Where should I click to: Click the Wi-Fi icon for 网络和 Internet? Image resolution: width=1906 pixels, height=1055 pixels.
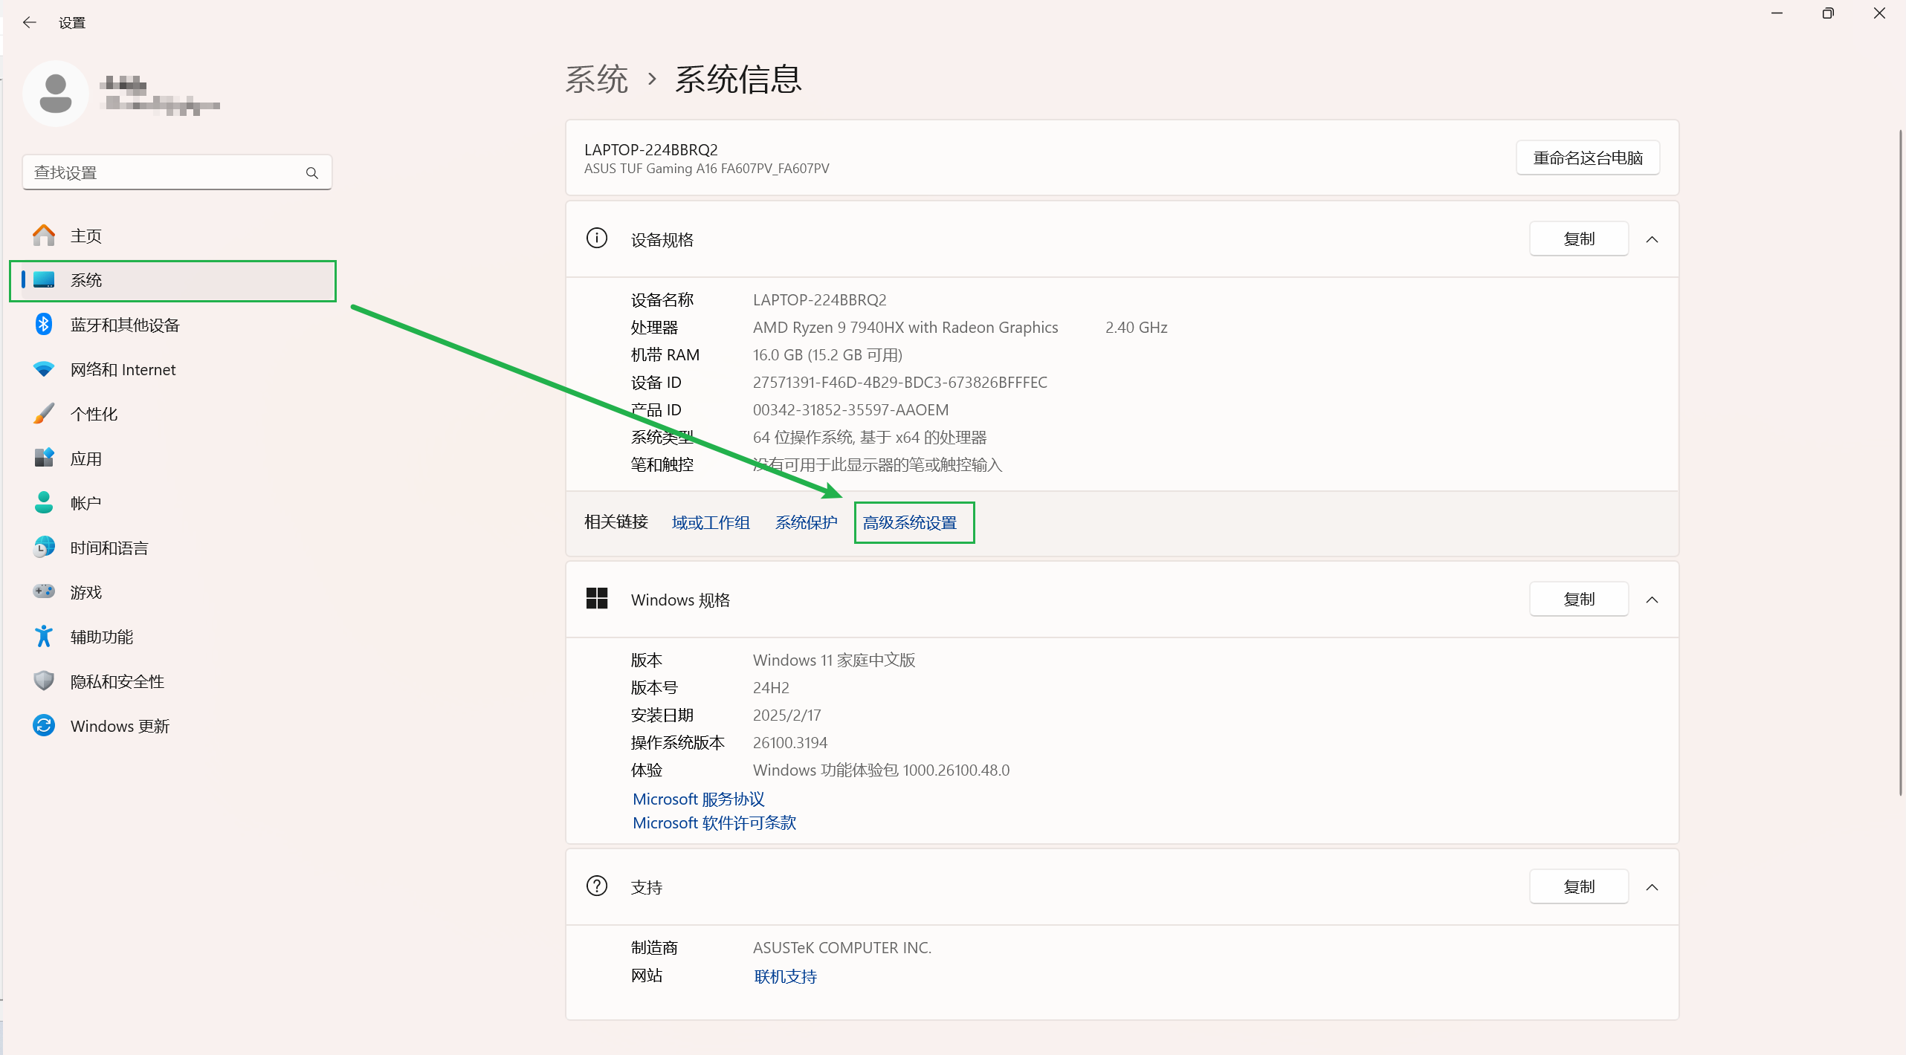[x=44, y=369]
